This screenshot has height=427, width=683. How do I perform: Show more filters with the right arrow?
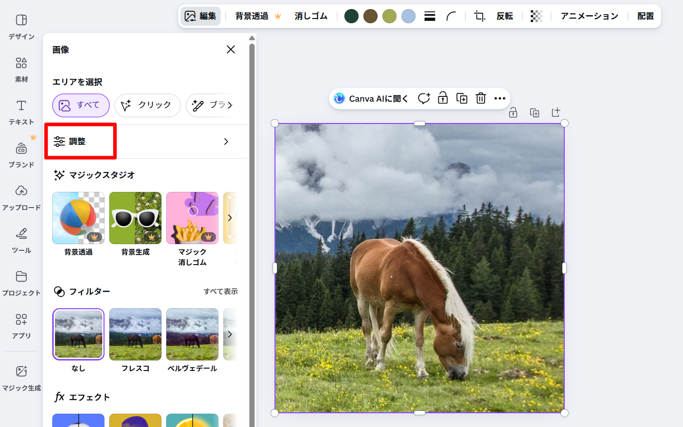pos(230,334)
